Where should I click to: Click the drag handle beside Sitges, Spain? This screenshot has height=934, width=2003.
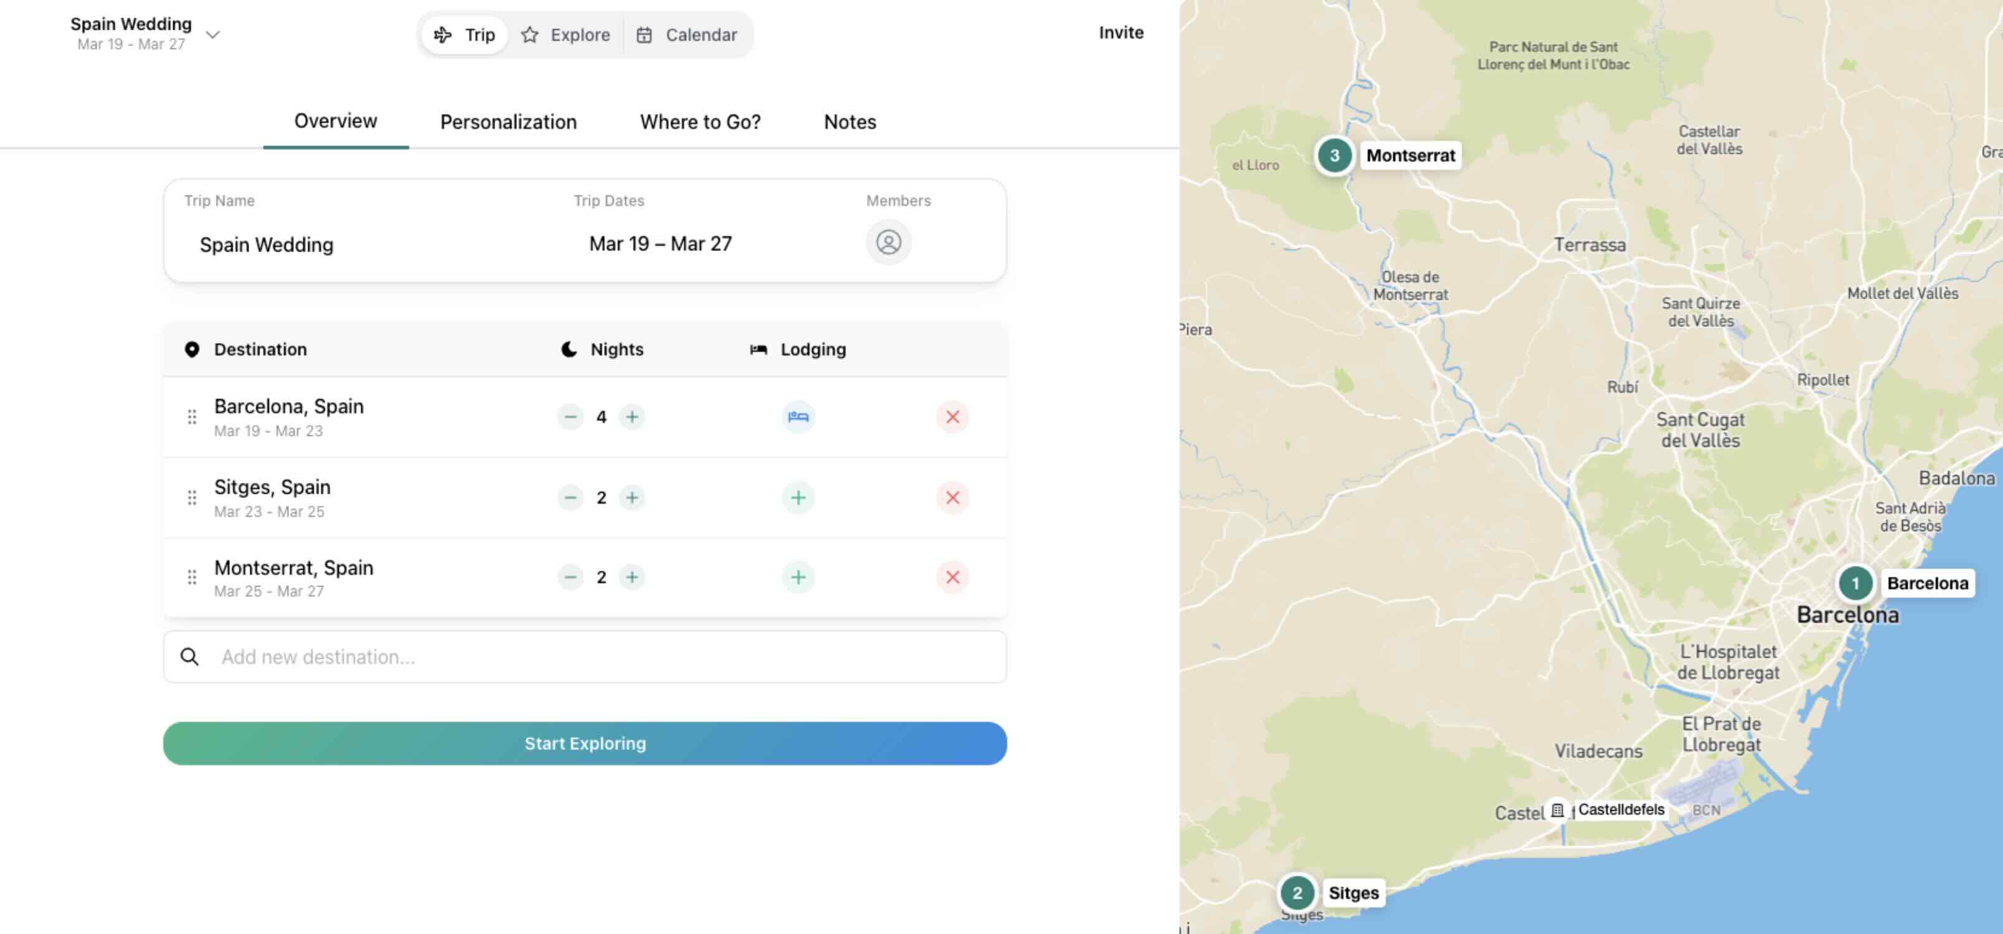(x=192, y=497)
